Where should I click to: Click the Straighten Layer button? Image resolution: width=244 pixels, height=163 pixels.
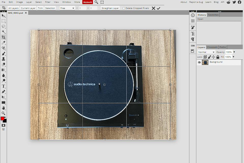coord(110,8)
